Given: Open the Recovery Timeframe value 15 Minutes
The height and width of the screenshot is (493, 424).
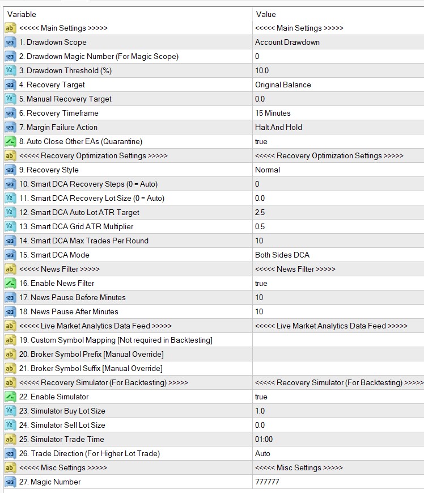Looking at the screenshot, I should tap(273, 113).
